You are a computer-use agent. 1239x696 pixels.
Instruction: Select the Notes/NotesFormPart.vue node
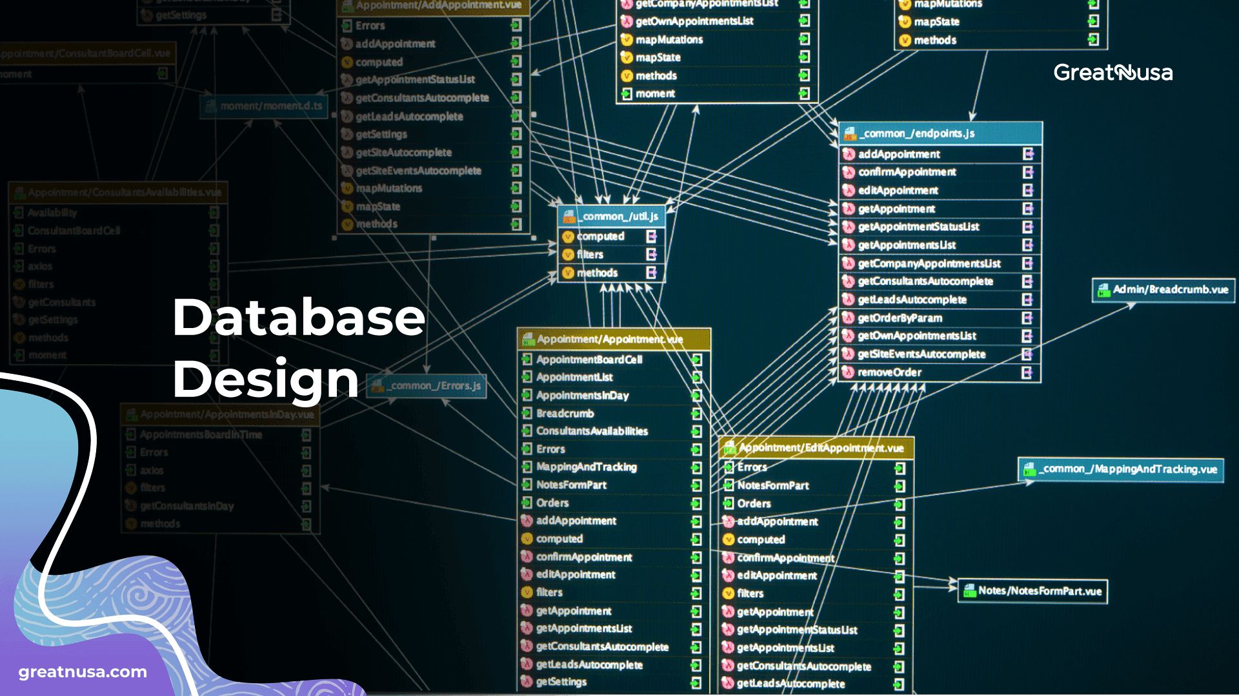(x=1031, y=590)
